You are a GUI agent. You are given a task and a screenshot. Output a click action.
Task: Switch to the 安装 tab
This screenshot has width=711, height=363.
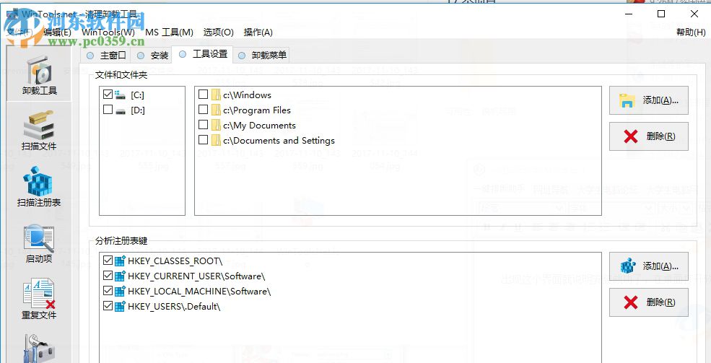(152, 56)
